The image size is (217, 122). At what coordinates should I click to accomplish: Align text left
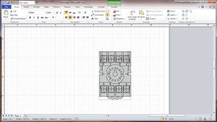tap(66, 17)
